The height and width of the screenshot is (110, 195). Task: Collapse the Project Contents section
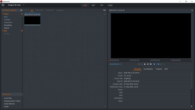(x=3, y=10)
